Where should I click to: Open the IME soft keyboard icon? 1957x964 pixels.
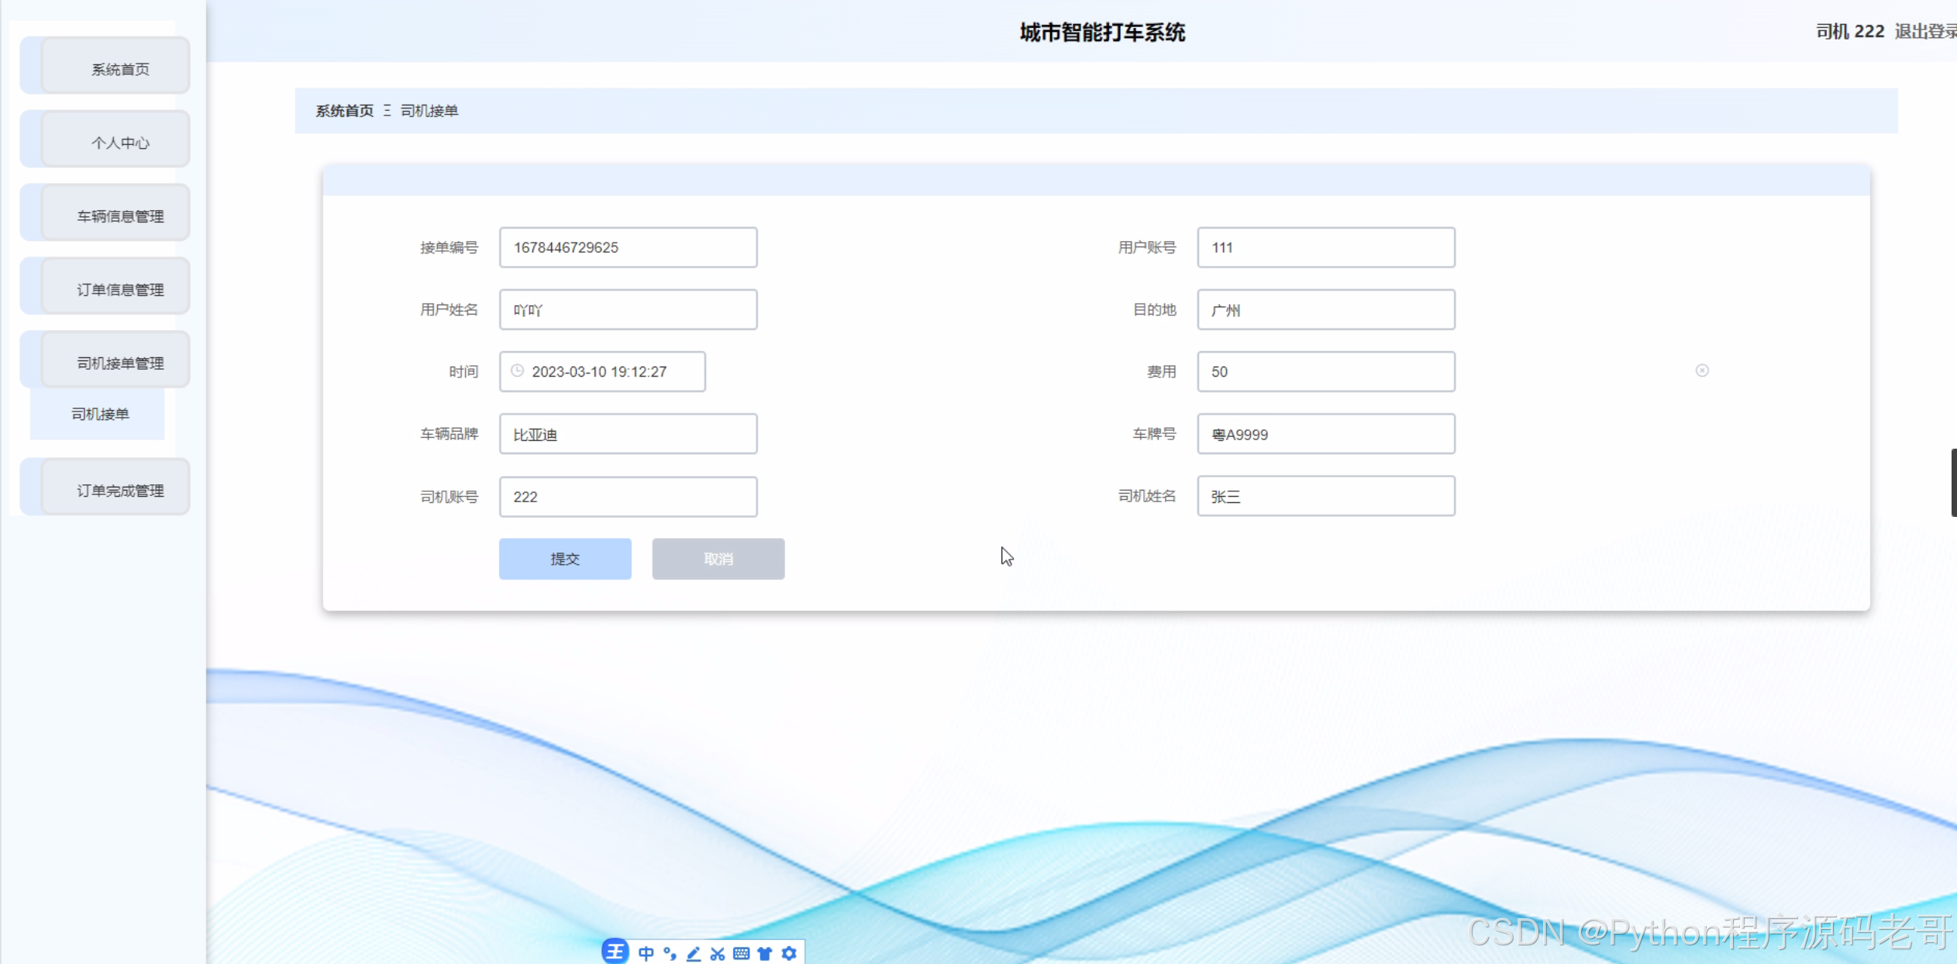742,953
